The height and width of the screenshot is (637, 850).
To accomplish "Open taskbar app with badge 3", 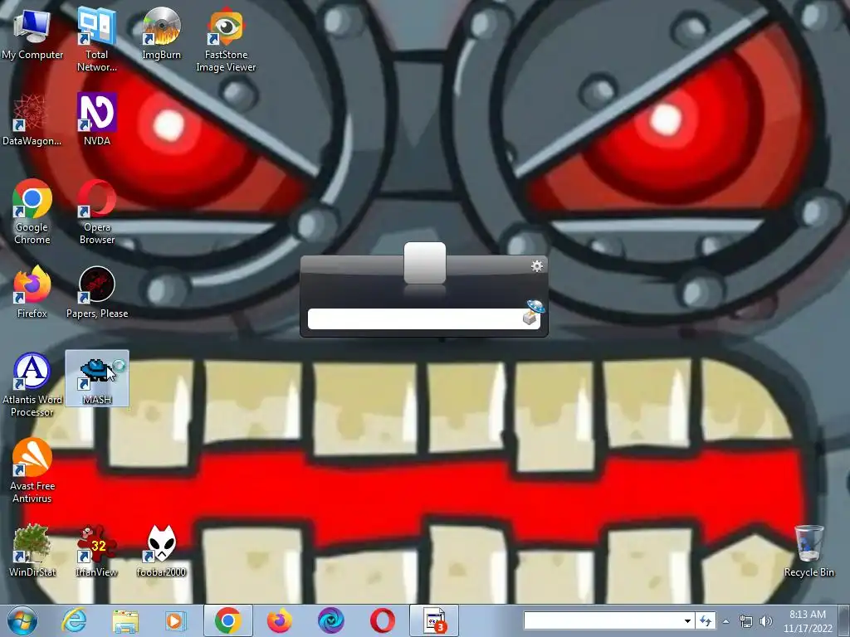I will pyautogui.click(x=434, y=620).
